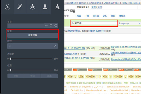Click the RSS 0.91 feed badge

[80, 70]
